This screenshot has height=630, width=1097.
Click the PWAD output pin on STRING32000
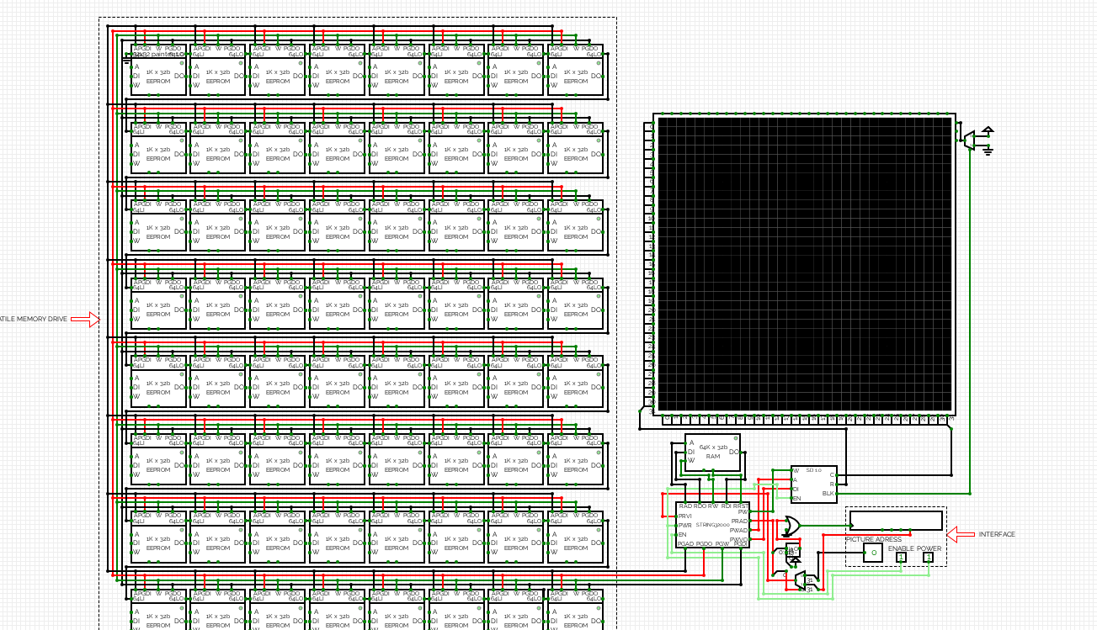pyautogui.click(x=749, y=530)
